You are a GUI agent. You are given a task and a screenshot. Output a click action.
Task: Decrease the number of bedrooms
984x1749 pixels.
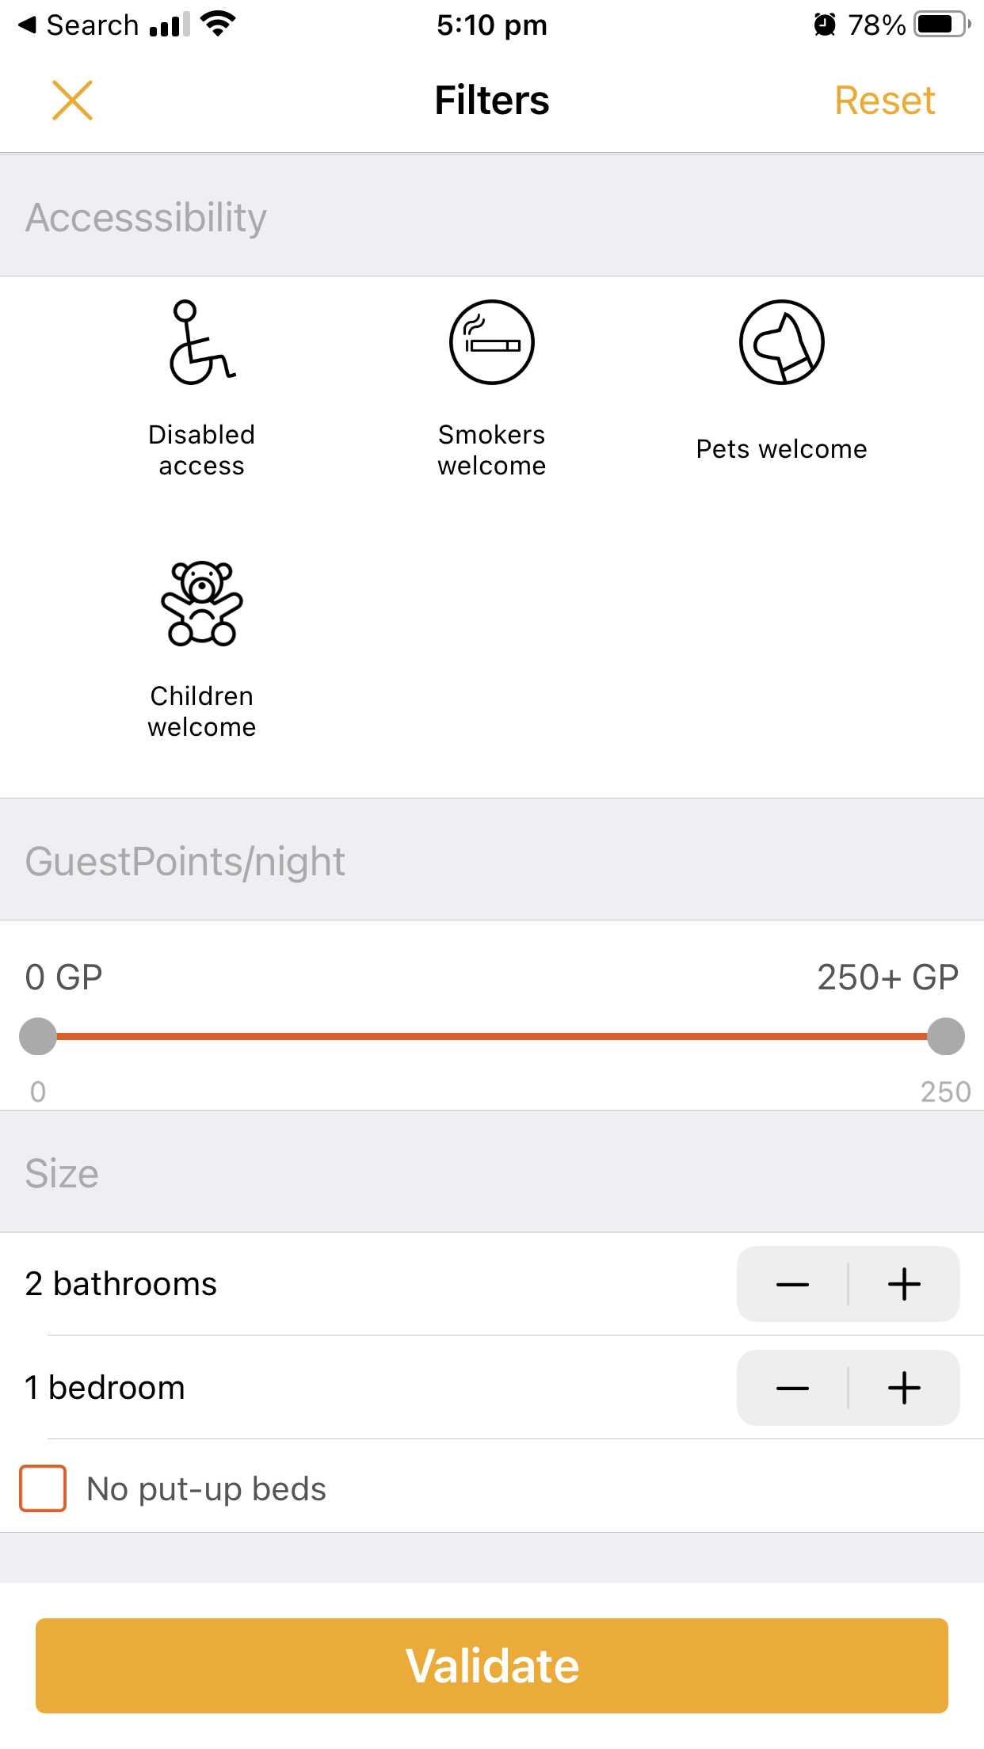tap(792, 1388)
